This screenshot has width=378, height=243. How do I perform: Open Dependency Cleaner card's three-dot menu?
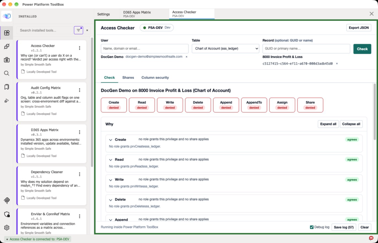[80, 174]
